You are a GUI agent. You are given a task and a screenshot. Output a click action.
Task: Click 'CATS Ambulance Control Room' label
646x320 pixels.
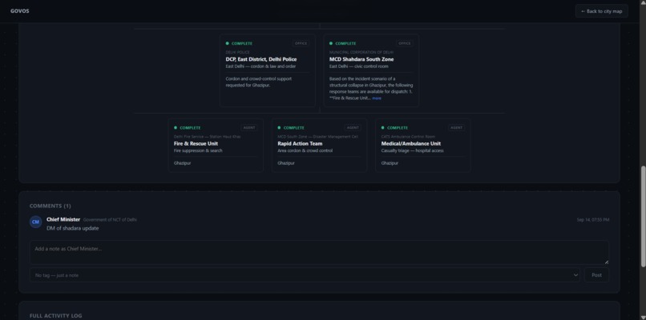click(x=408, y=137)
